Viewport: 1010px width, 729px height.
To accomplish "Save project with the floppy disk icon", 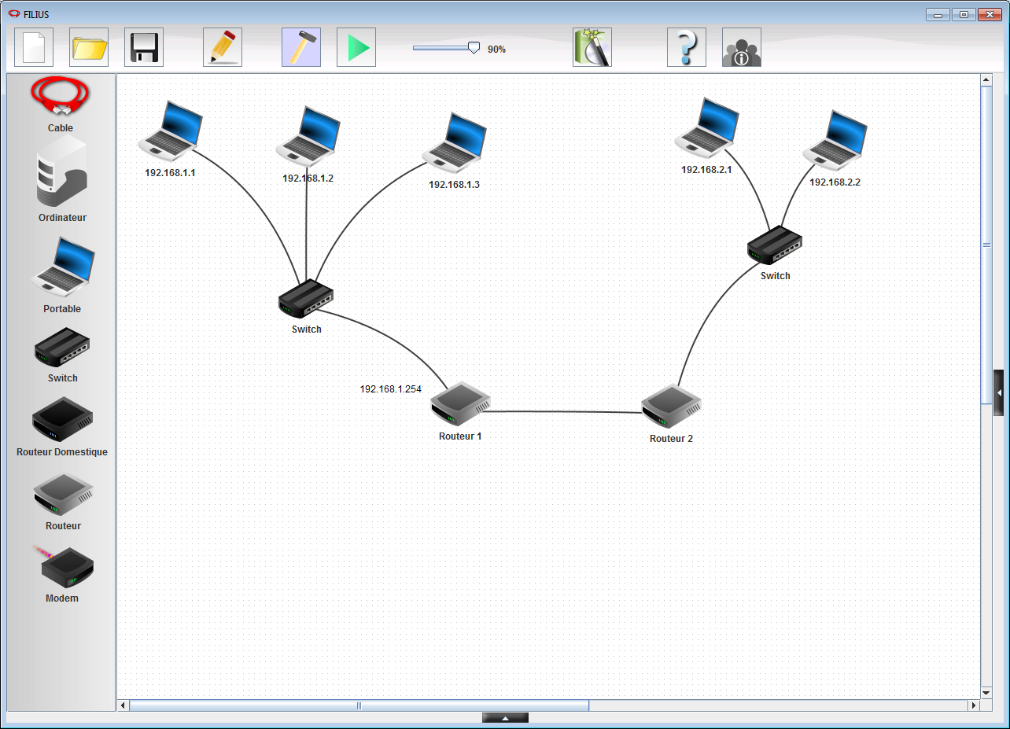I will point(144,47).
